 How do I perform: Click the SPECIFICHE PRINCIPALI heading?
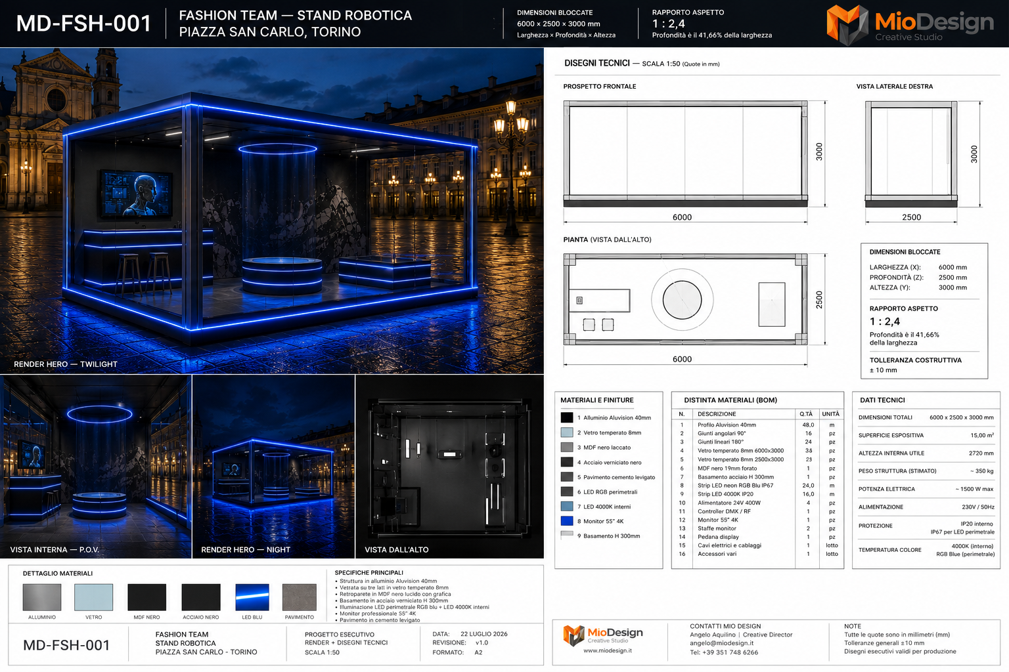[369, 572]
